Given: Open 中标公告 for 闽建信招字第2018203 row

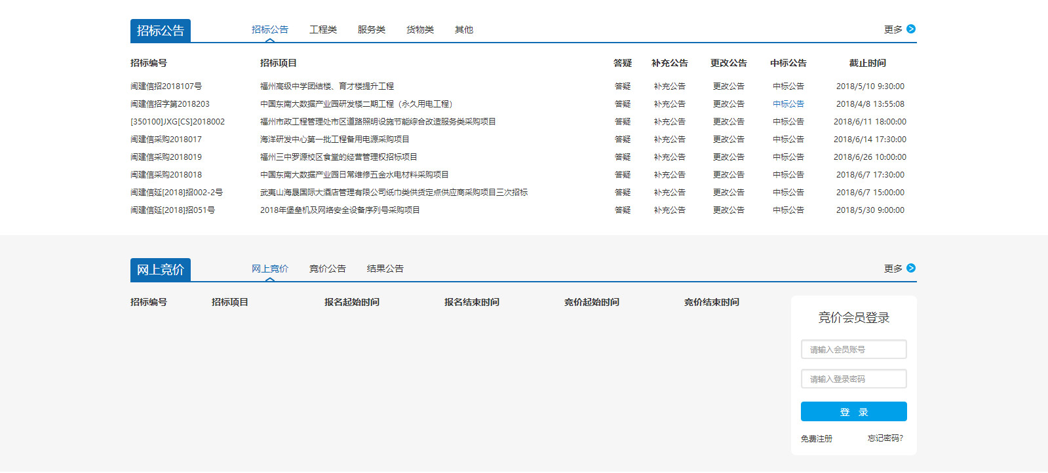Looking at the screenshot, I should (788, 104).
